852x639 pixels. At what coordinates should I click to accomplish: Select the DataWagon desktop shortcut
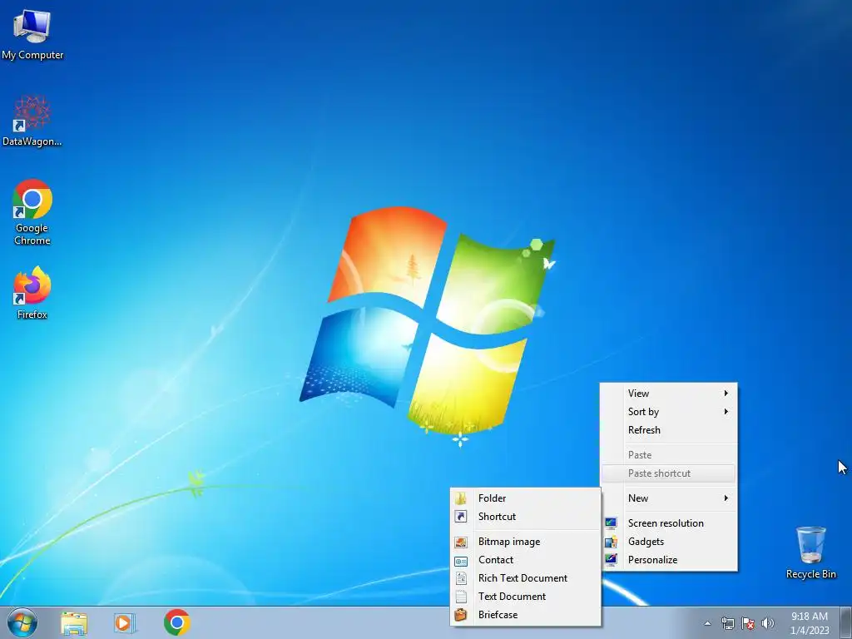pyautogui.click(x=32, y=121)
